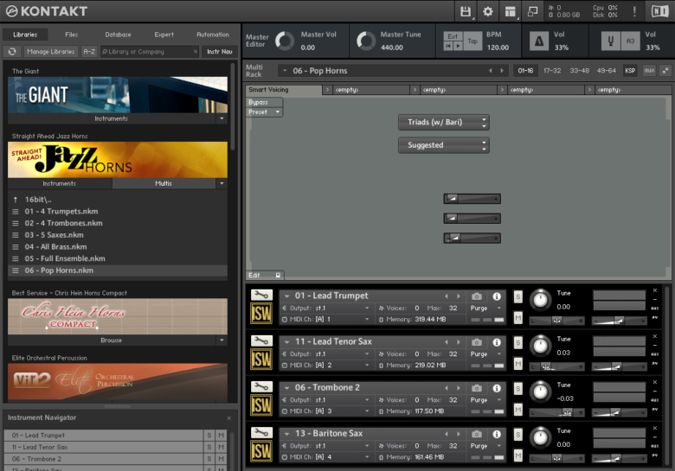Open the Smart Voicing Preset menu

pos(264,112)
